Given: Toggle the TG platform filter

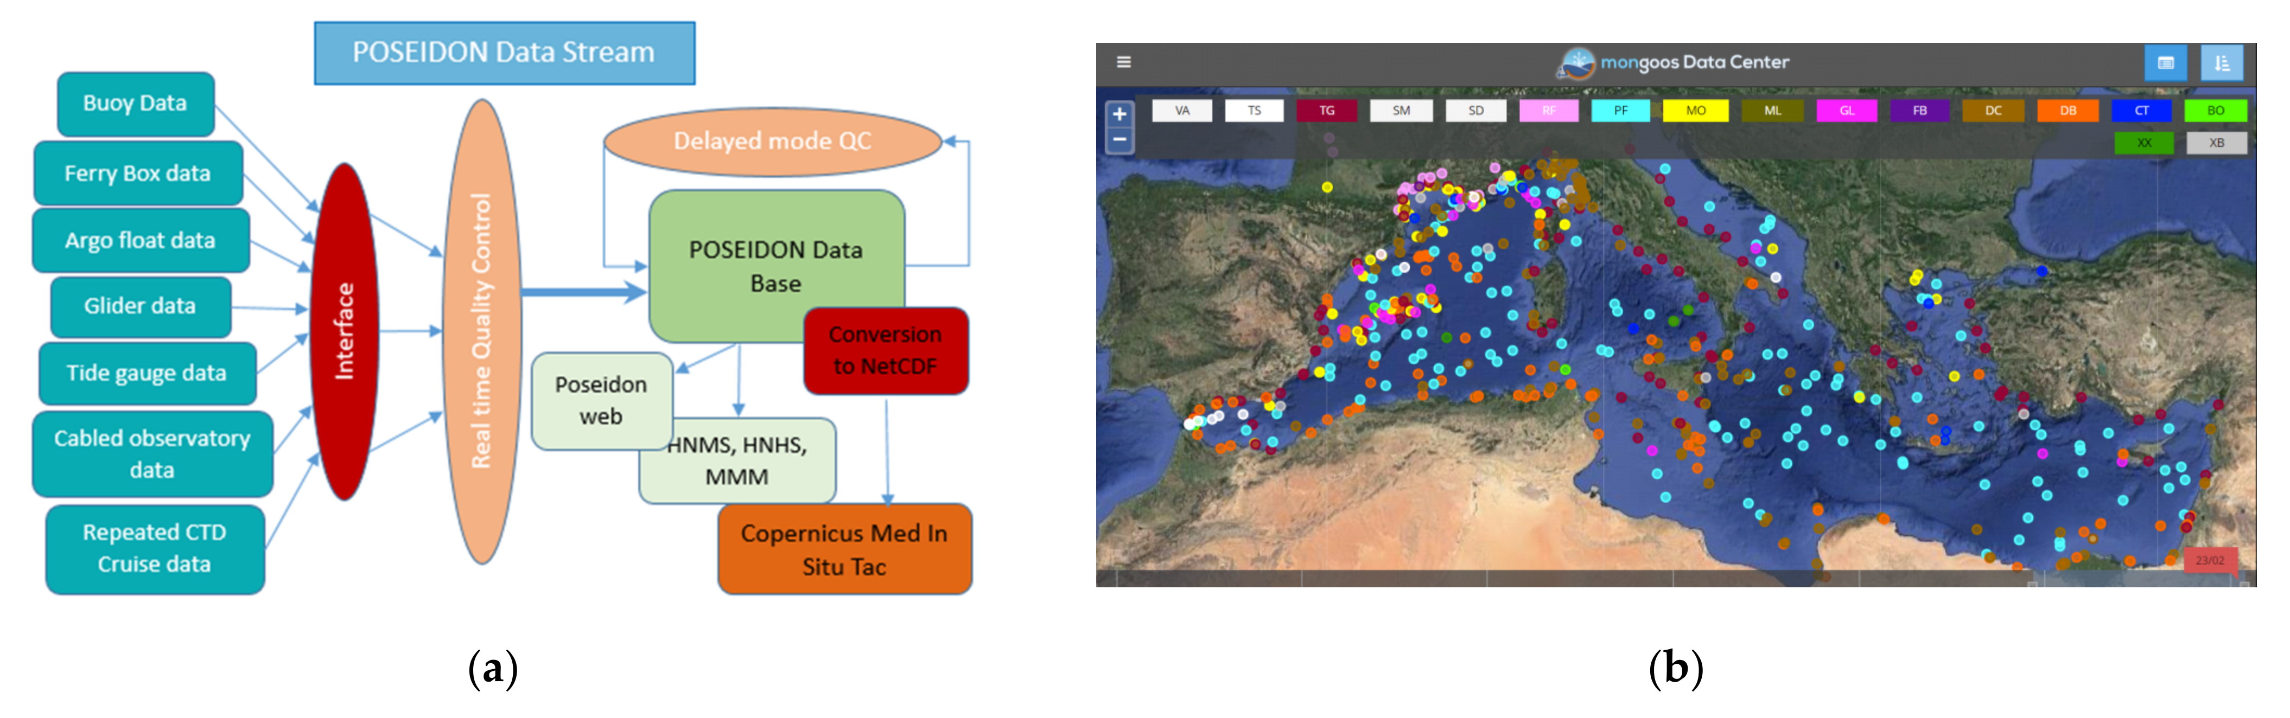Looking at the screenshot, I should point(1326,110).
